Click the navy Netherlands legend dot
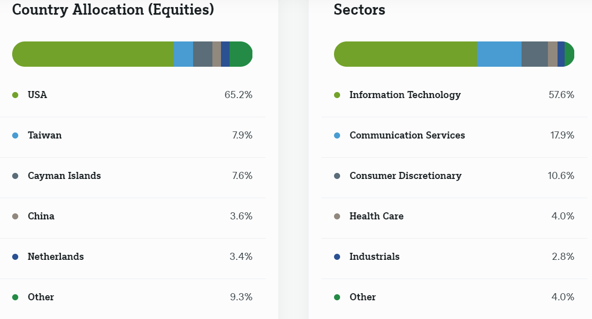The image size is (592, 319). [x=15, y=257]
